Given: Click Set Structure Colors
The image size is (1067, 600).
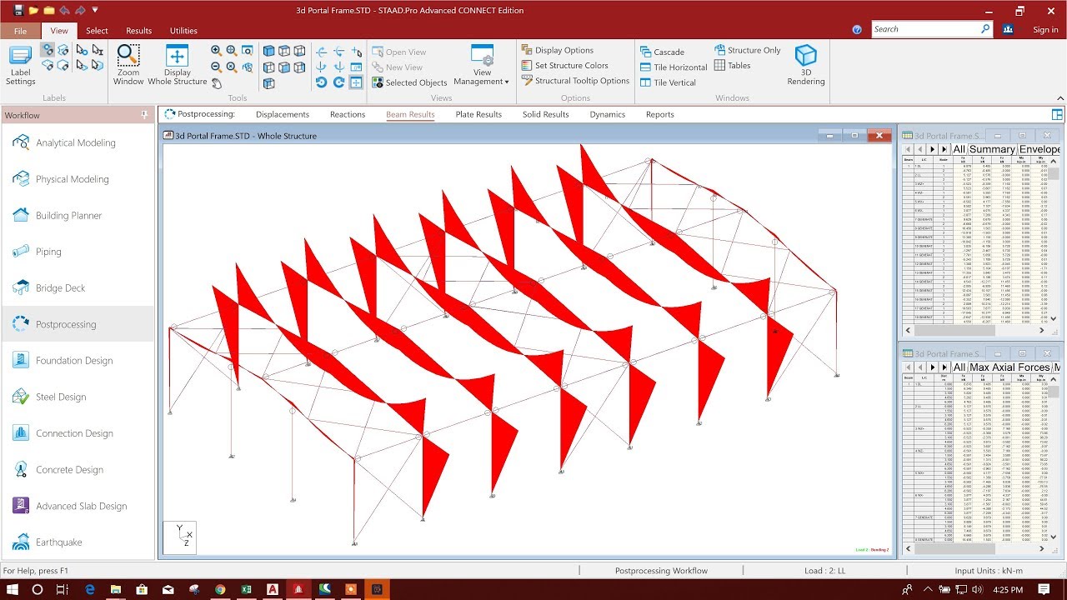Looking at the screenshot, I should tap(565, 66).
